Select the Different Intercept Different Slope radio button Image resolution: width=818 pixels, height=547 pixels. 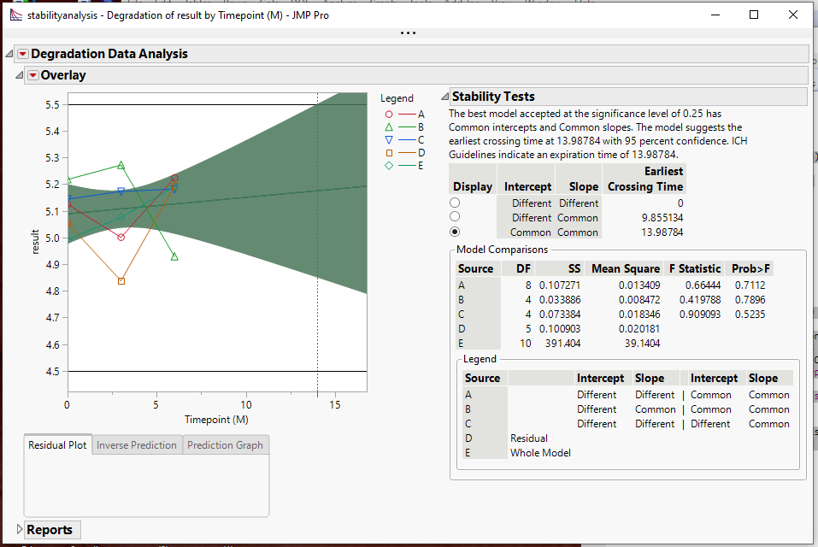[455, 203]
